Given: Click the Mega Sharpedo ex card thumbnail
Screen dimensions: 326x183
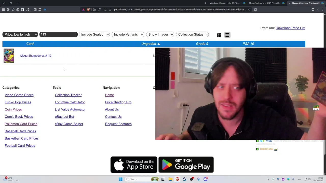Looking at the screenshot, I should coord(9,56).
